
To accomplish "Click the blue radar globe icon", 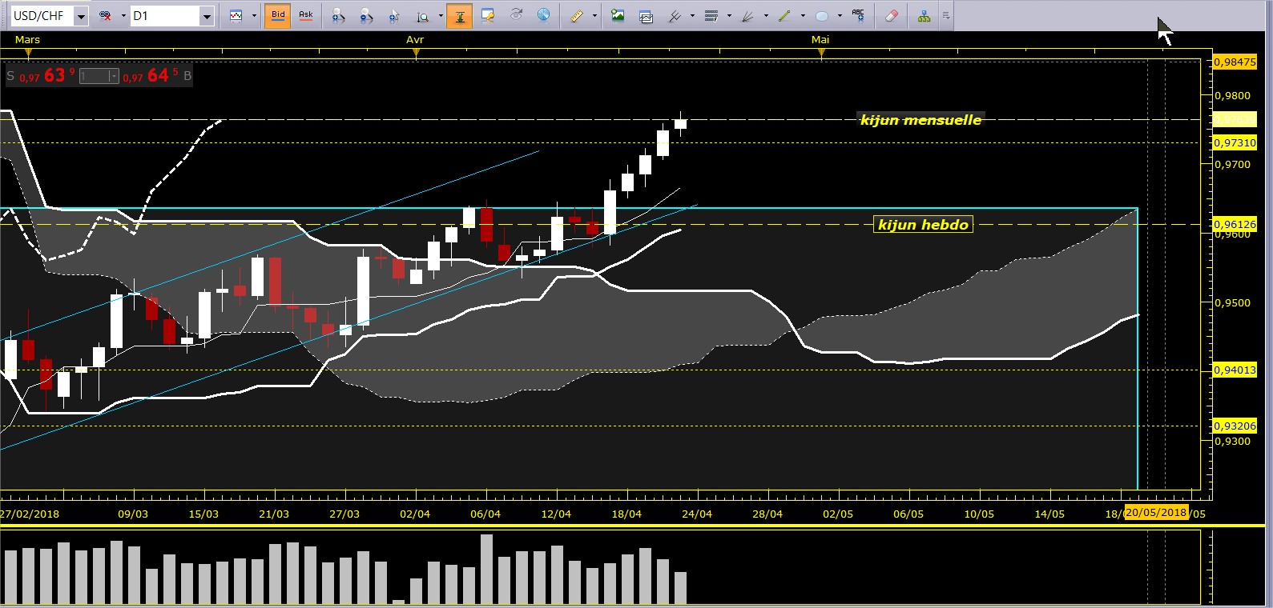I will pyautogui.click(x=544, y=15).
